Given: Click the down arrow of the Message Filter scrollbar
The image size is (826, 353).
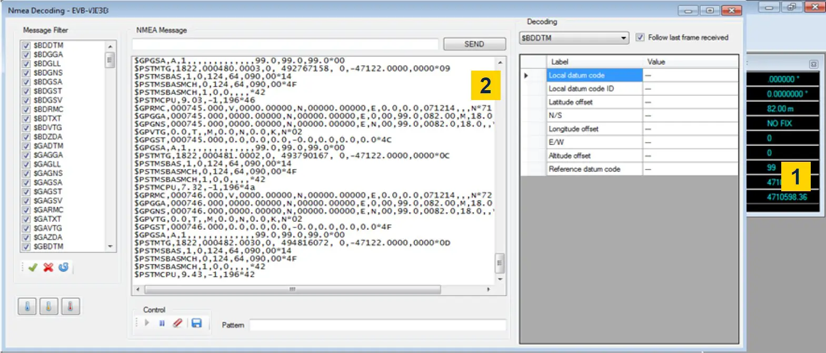Looking at the screenshot, I should click(110, 246).
